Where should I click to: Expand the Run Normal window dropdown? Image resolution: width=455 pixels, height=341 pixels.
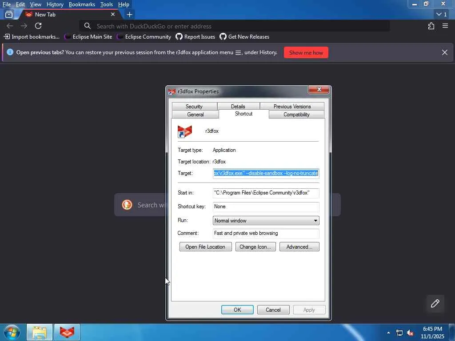[x=266, y=220]
